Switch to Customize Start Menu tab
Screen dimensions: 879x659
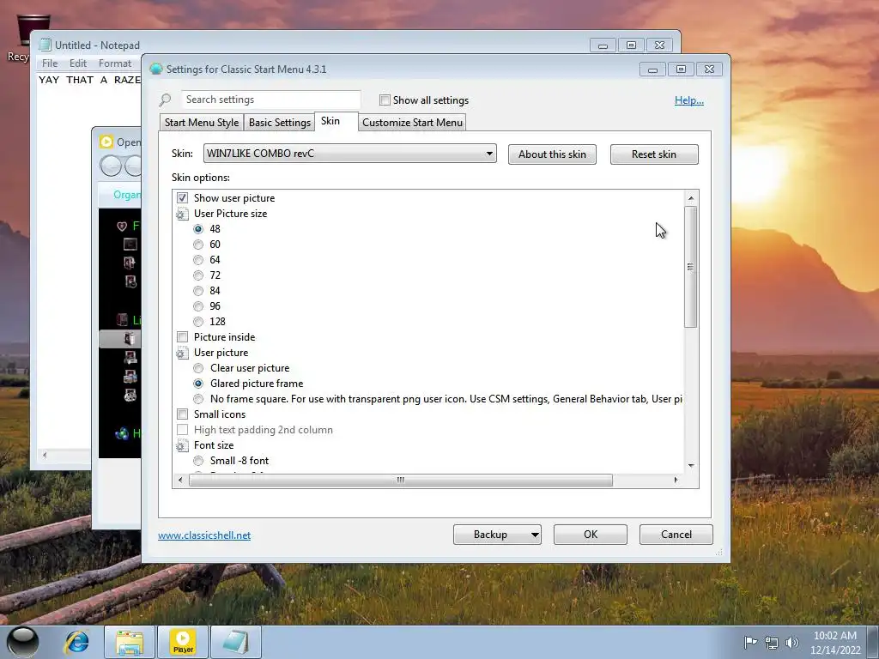point(412,123)
